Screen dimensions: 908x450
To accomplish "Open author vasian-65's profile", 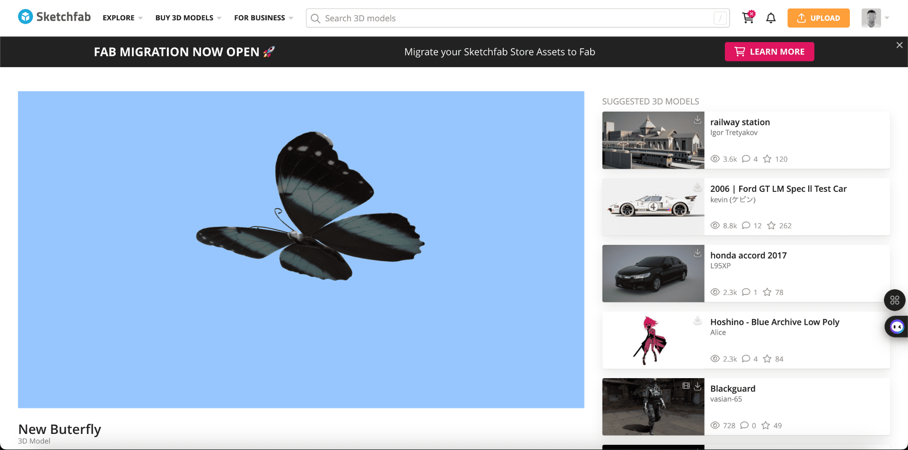I will click(x=726, y=399).
